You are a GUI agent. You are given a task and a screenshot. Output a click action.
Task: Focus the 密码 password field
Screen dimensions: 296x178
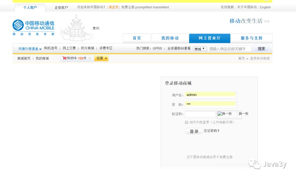coord(211,104)
